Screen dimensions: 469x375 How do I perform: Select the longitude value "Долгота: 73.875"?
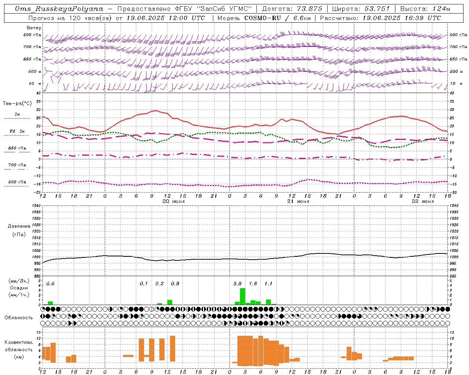pos(292,9)
